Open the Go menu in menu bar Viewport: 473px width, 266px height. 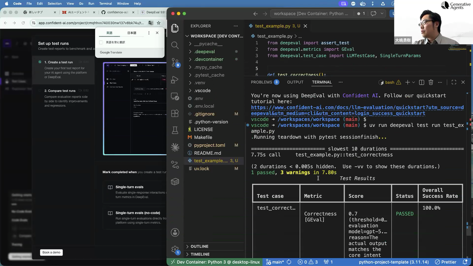pyautogui.click(x=81, y=4)
